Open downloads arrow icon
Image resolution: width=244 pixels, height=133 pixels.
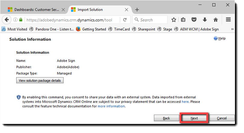pos(205,20)
